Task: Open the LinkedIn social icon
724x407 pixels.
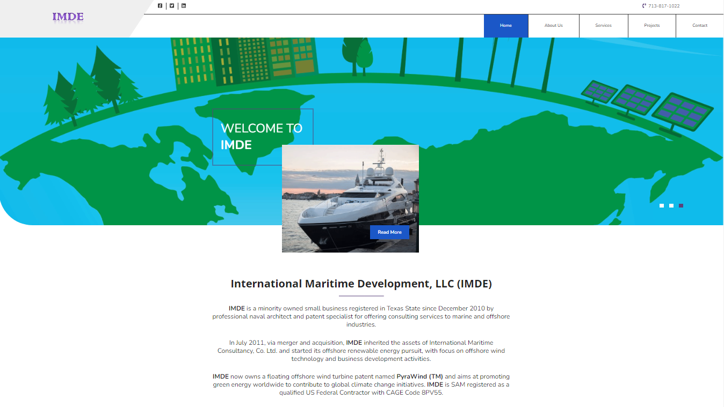Action: click(x=184, y=6)
